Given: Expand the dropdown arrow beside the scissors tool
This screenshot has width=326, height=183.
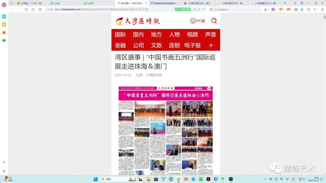Looking at the screenshot, I should click(269, 10).
